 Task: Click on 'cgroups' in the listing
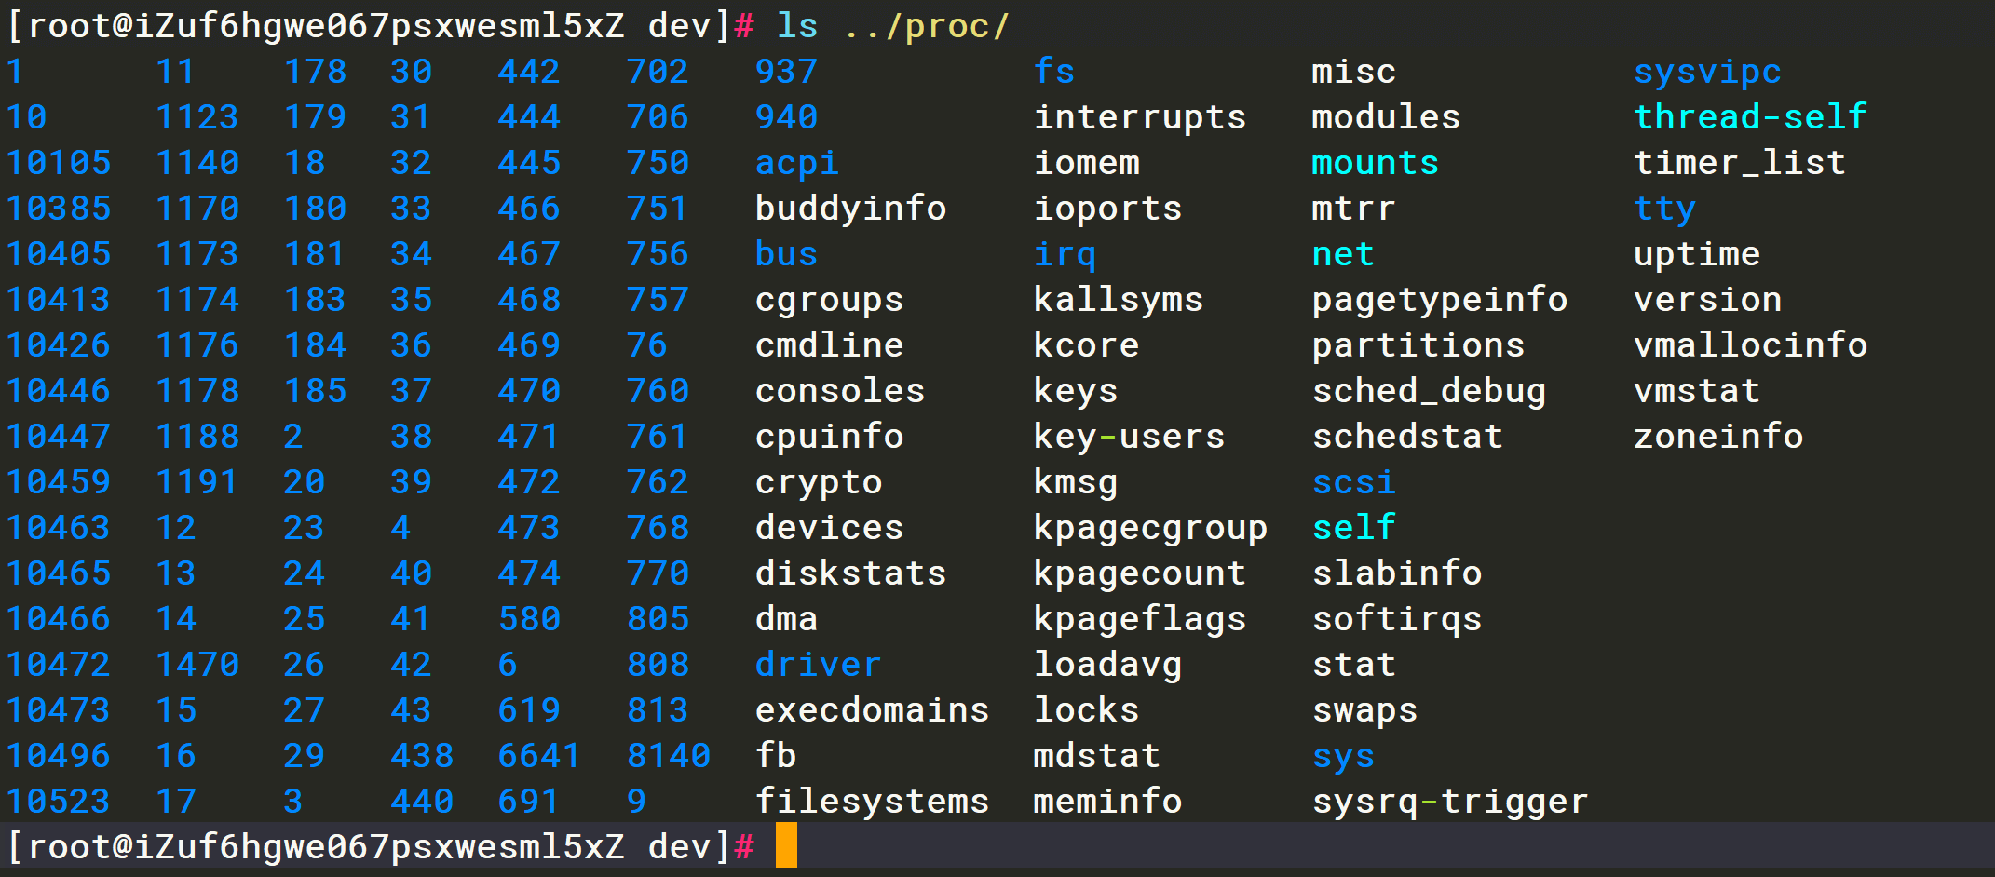829,300
